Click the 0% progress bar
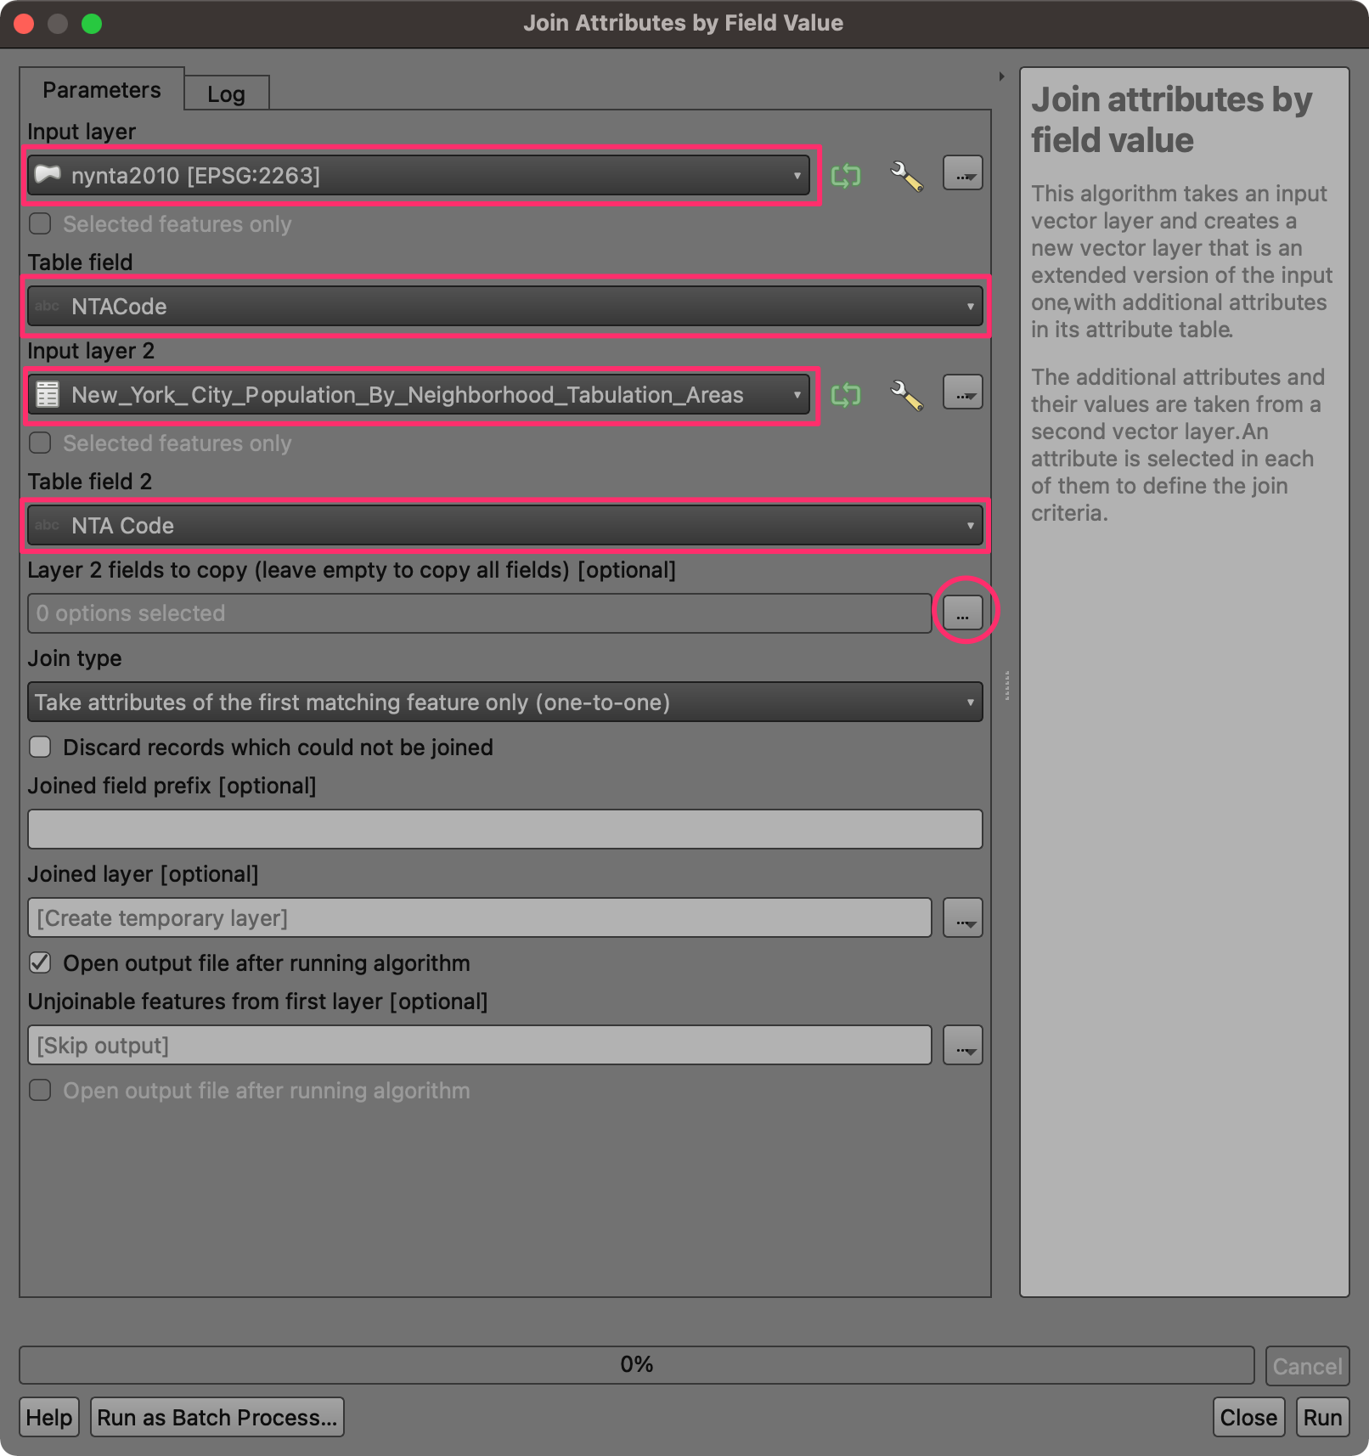The image size is (1369, 1456). 637,1365
